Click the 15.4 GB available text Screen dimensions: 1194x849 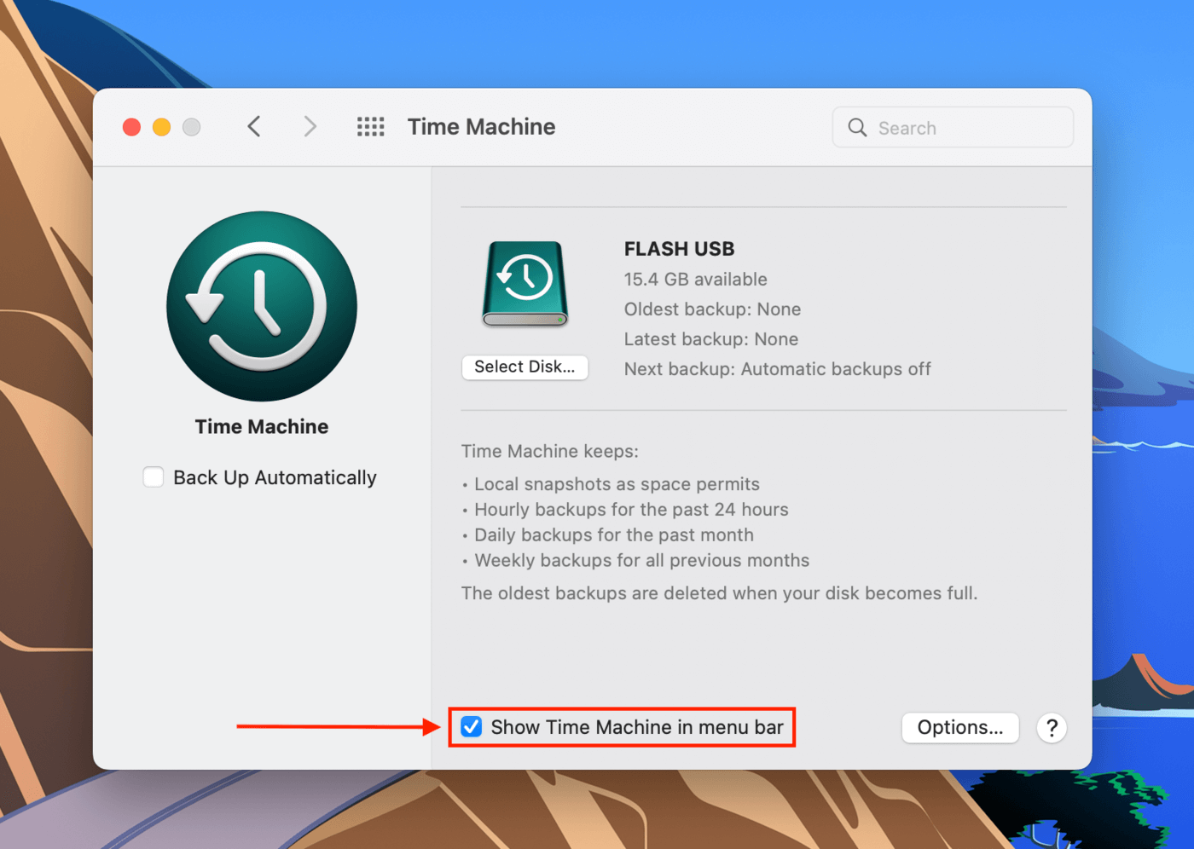(x=695, y=280)
